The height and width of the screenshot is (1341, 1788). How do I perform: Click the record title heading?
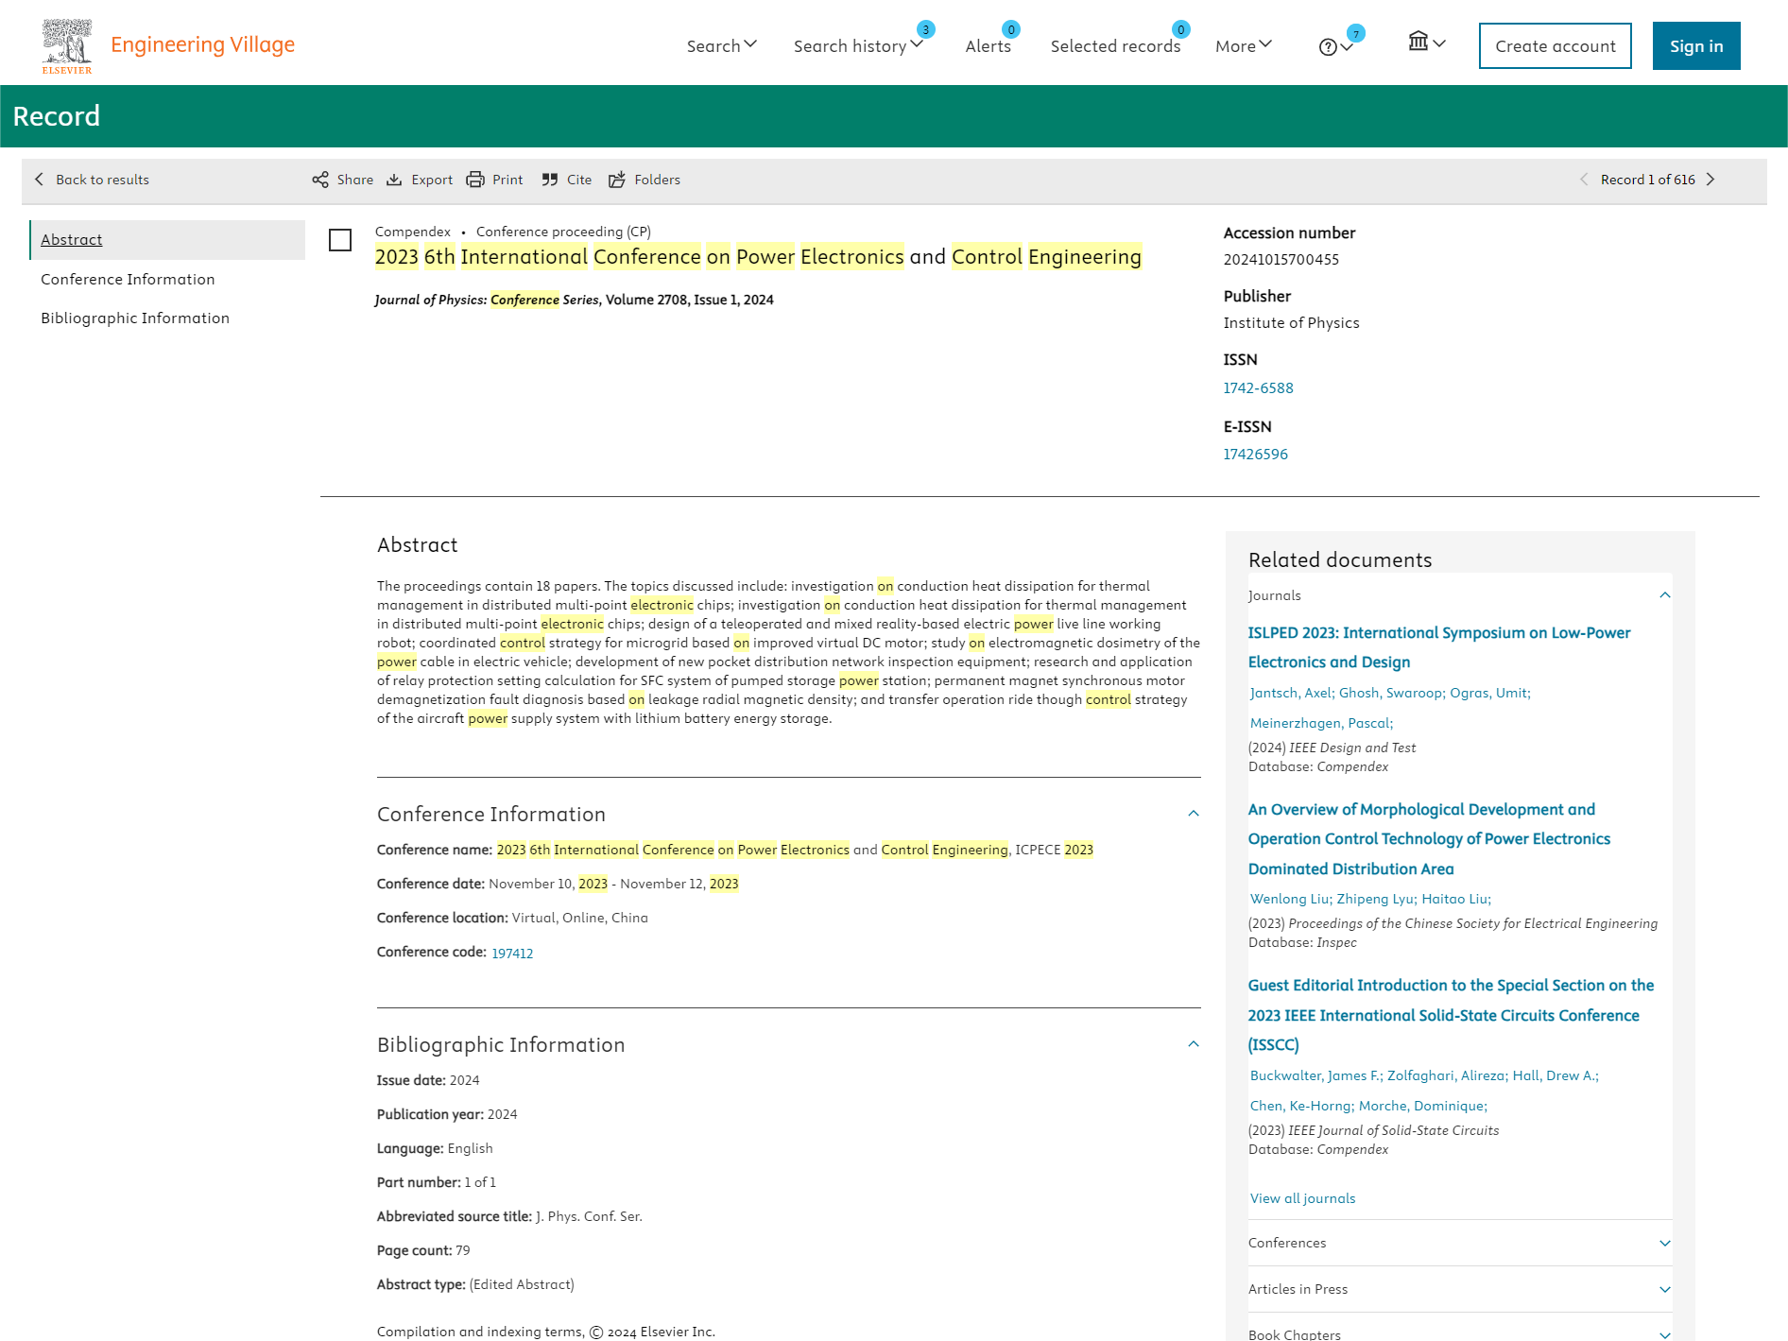[x=758, y=257]
